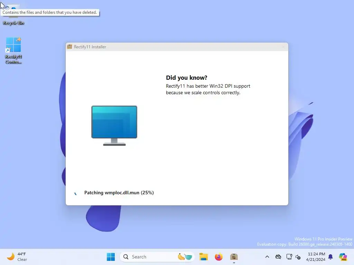Screen dimensions: 354x265
Task: Click the loading spinner beside Patching status
Action: [x=75, y=193]
